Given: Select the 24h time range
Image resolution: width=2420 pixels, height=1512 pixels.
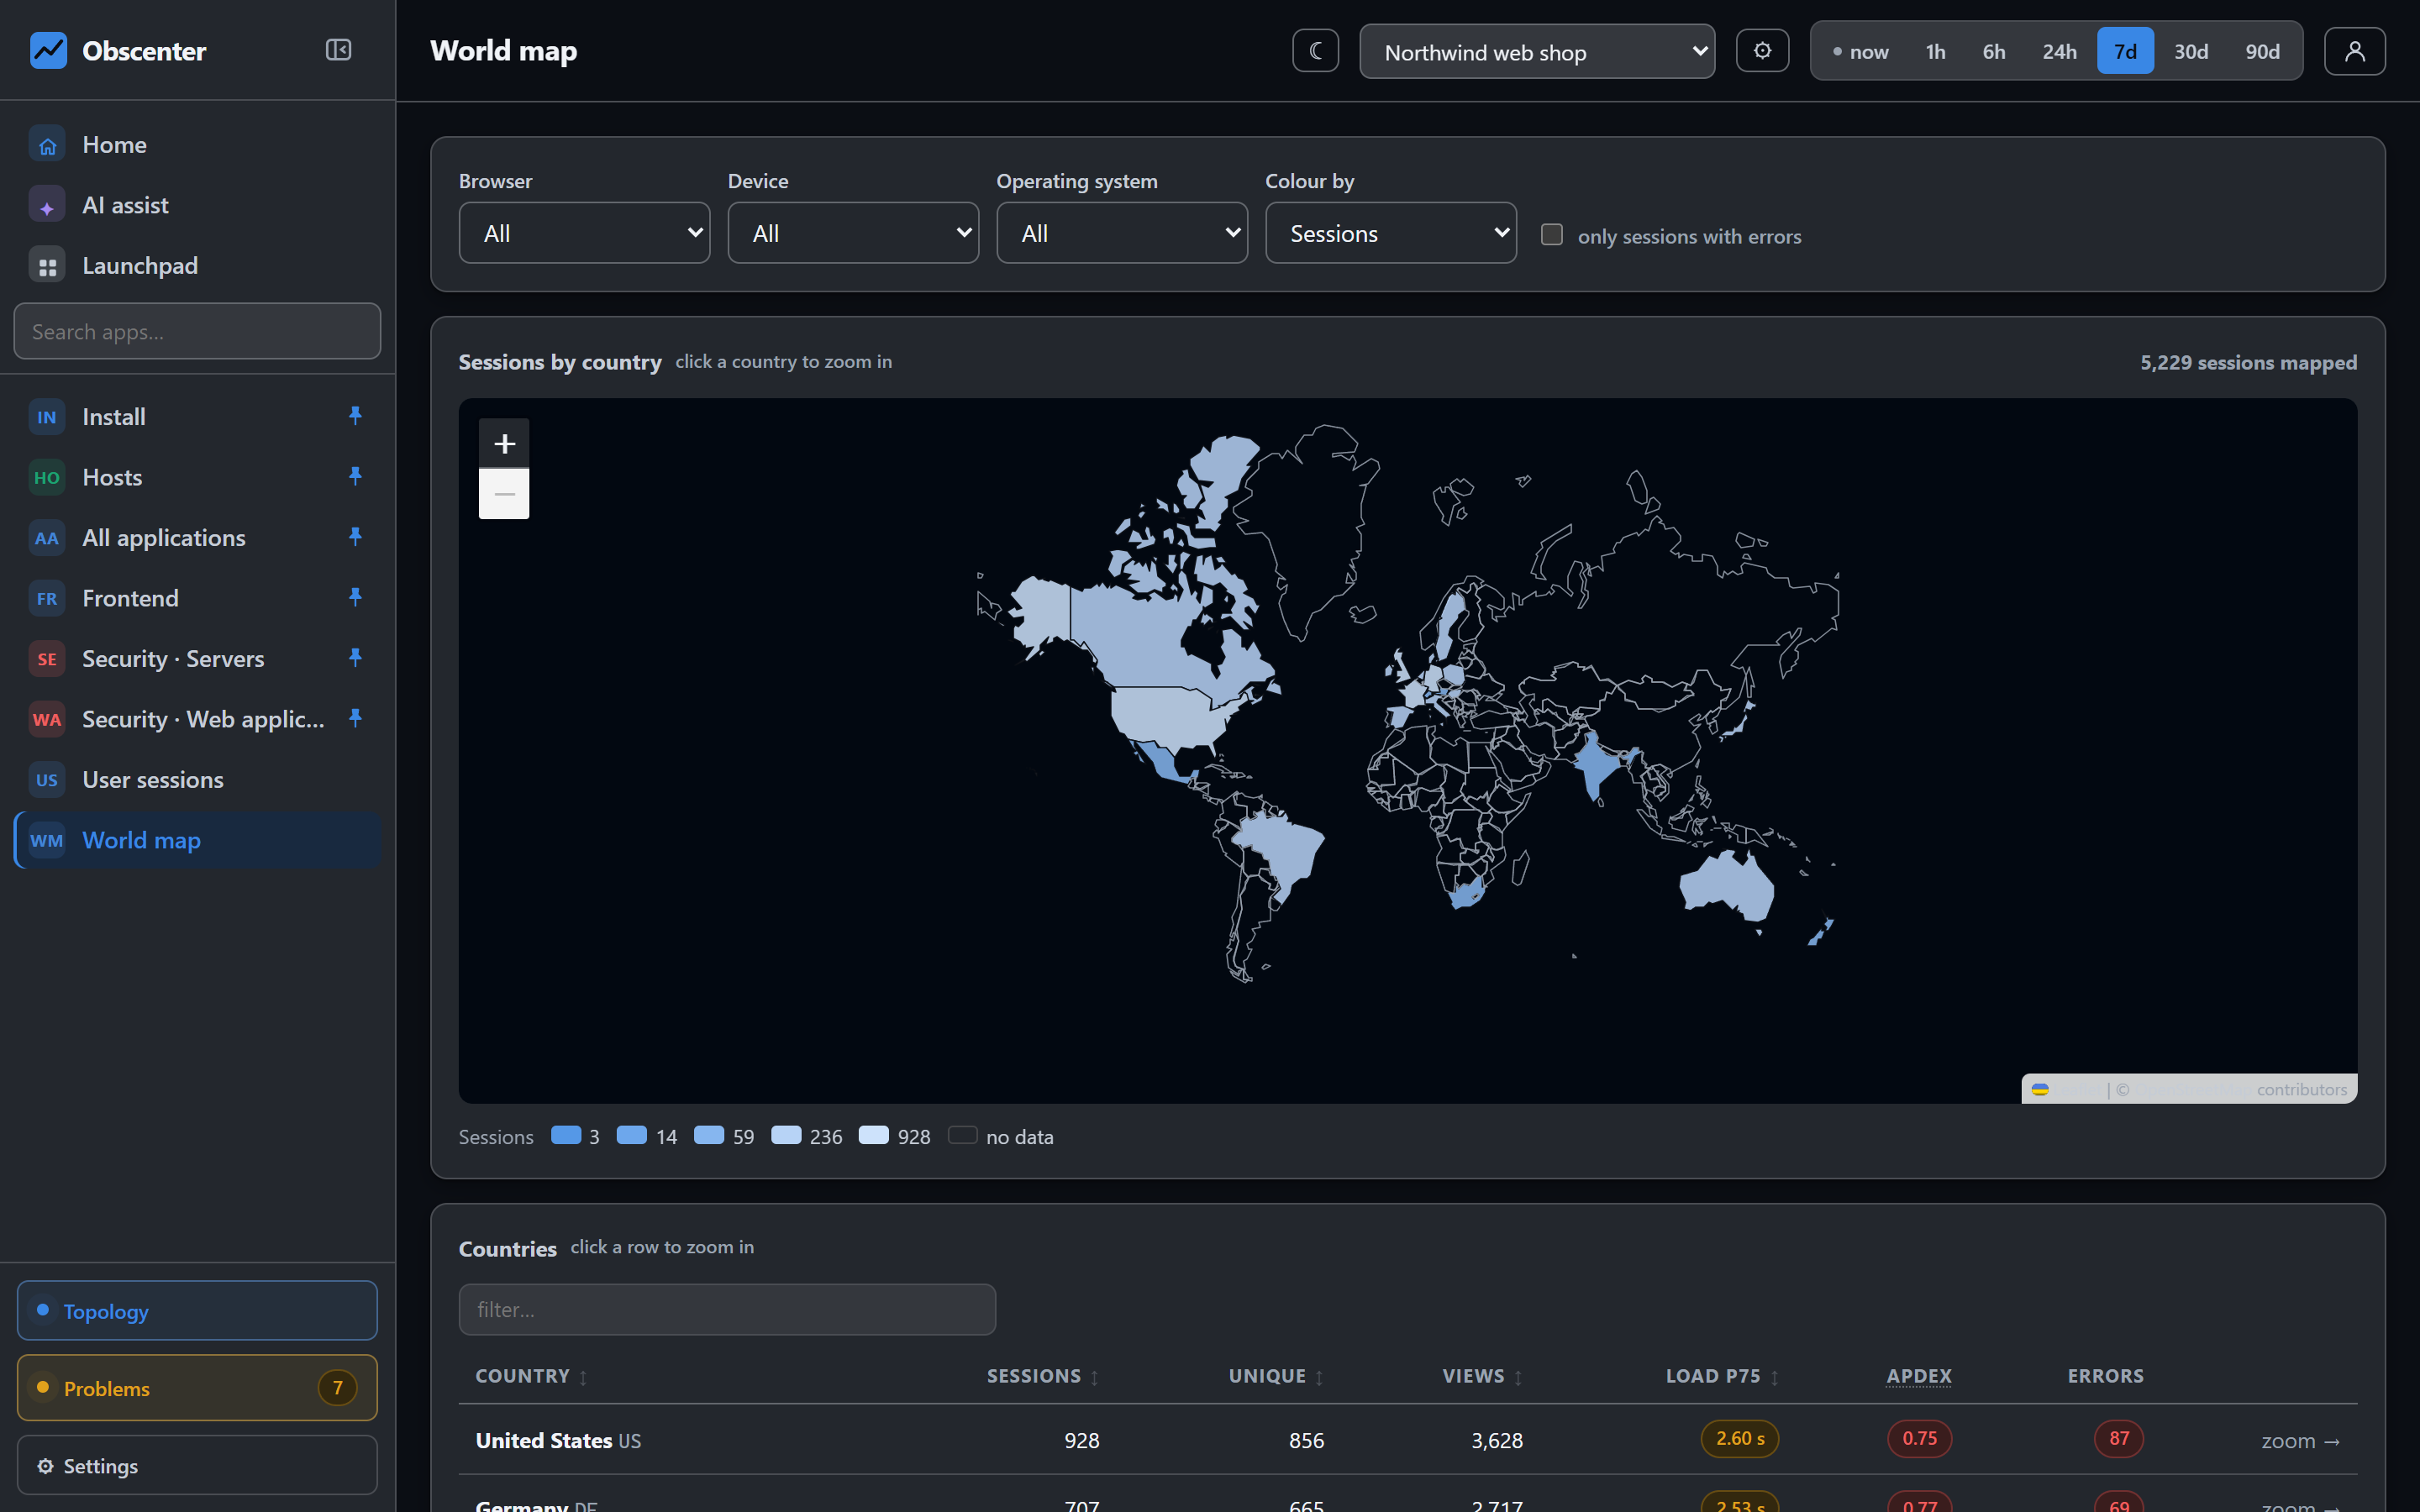Looking at the screenshot, I should click(2059, 51).
